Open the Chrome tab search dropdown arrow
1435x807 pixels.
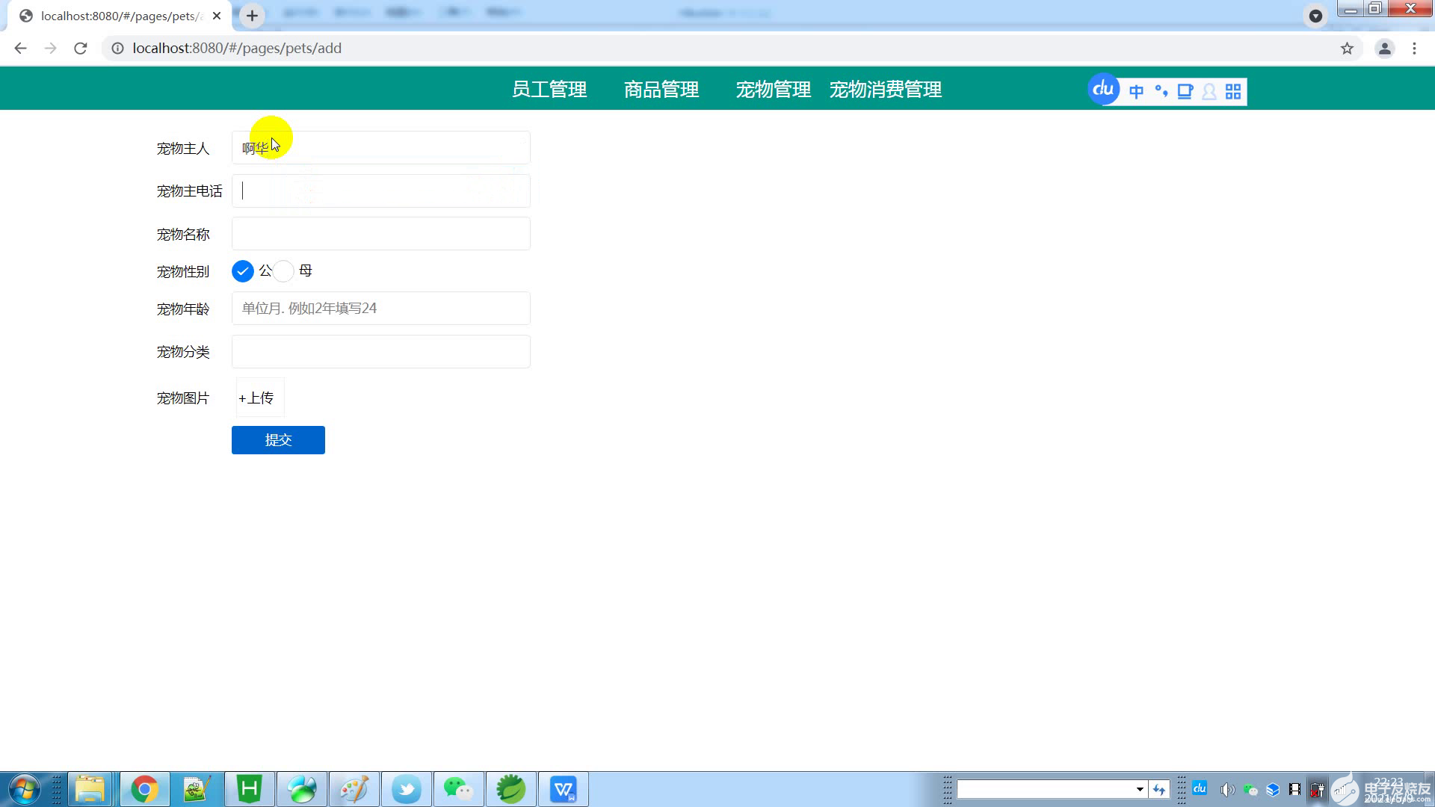(x=1315, y=16)
